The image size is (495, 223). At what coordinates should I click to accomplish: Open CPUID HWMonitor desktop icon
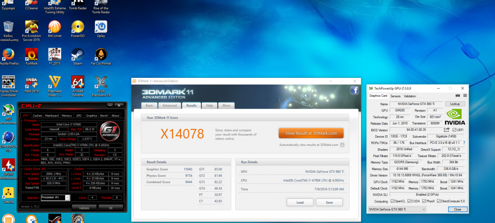pos(9,165)
